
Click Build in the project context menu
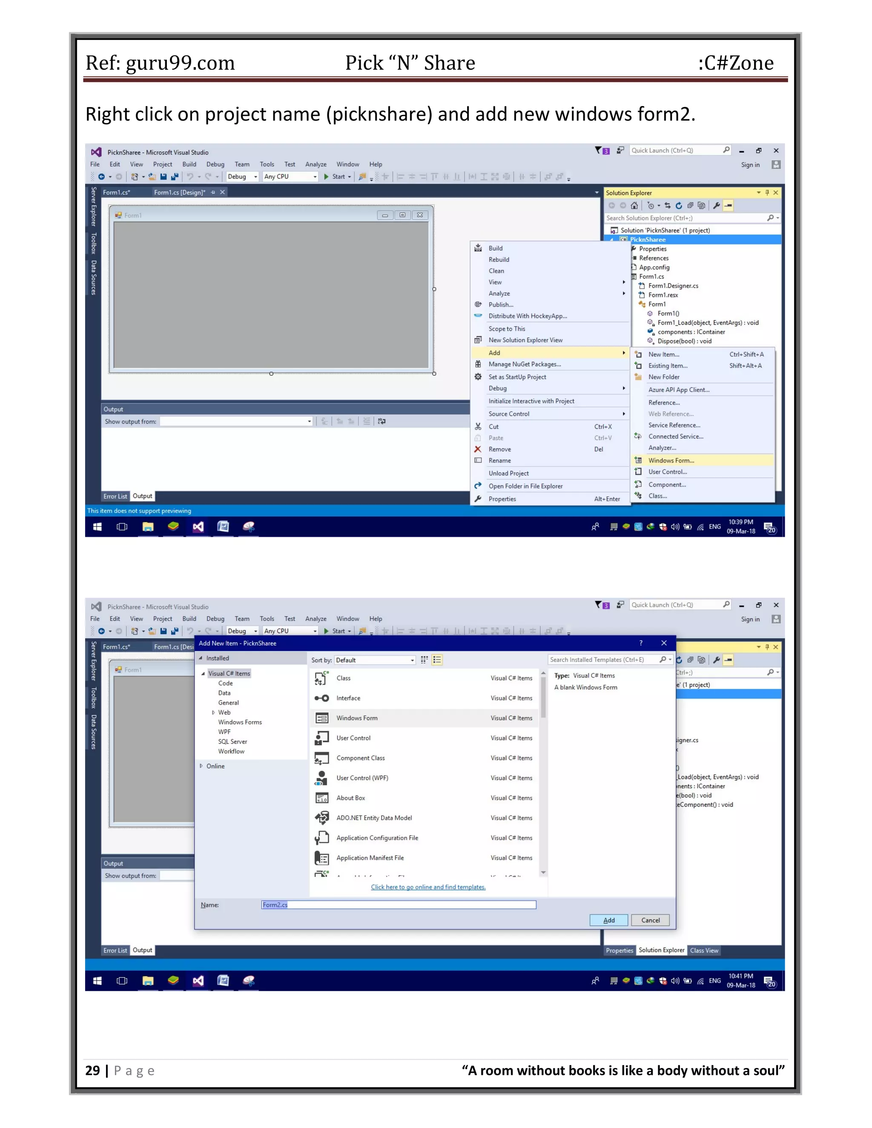point(551,249)
